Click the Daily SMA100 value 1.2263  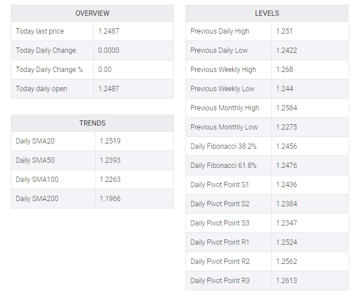point(110,180)
